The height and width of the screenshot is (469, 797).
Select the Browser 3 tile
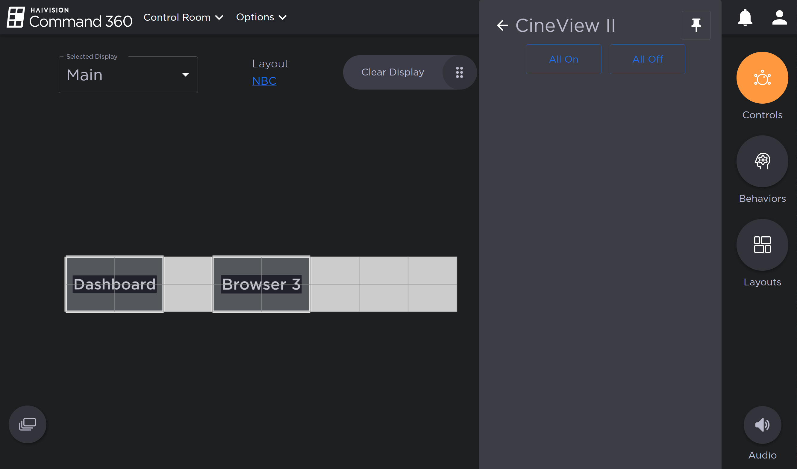point(261,284)
